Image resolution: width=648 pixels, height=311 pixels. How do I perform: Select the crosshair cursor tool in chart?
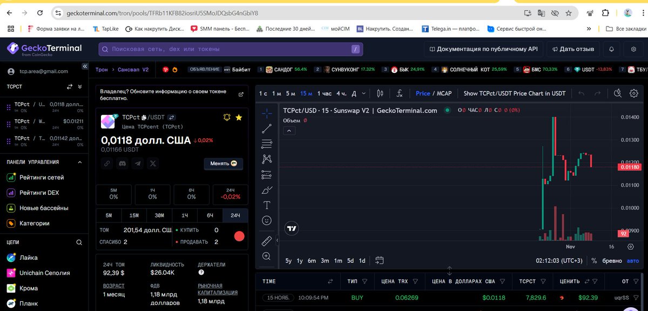pyautogui.click(x=266, y=113)
